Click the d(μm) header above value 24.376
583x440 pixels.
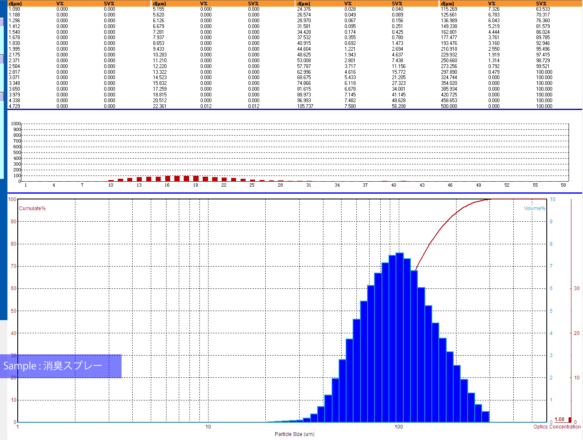pos(304,4)
